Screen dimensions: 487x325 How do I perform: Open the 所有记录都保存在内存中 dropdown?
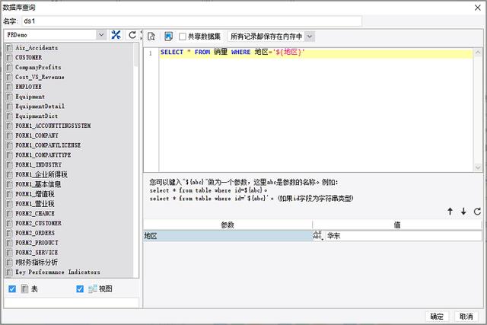(310, 37)
